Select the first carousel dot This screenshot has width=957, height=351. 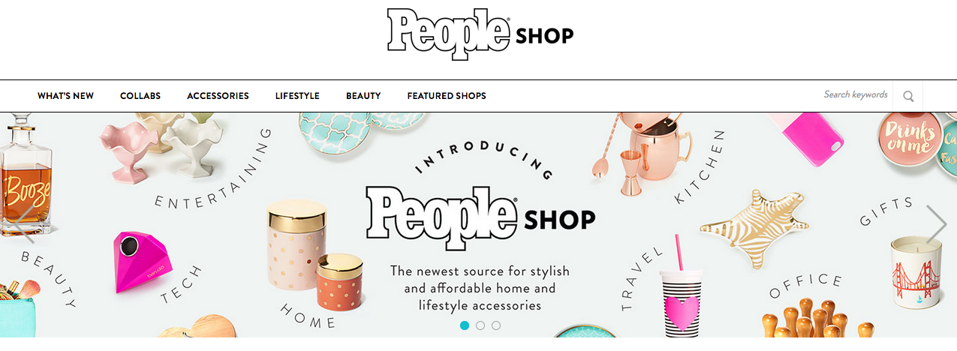[x=465, y=325]
